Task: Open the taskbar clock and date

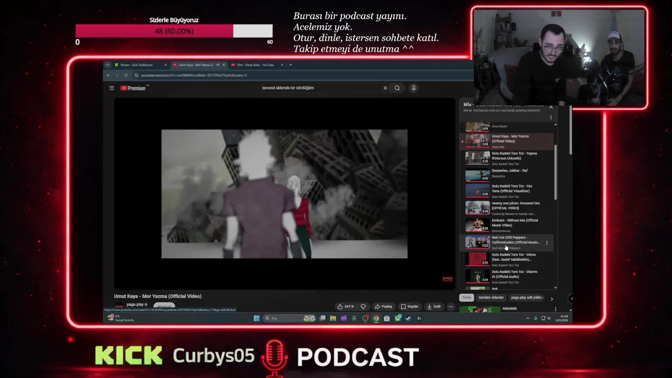Action: (x=561, y=318)
